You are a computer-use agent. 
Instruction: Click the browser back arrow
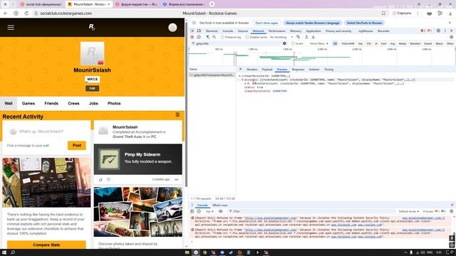tap(6, 14)
